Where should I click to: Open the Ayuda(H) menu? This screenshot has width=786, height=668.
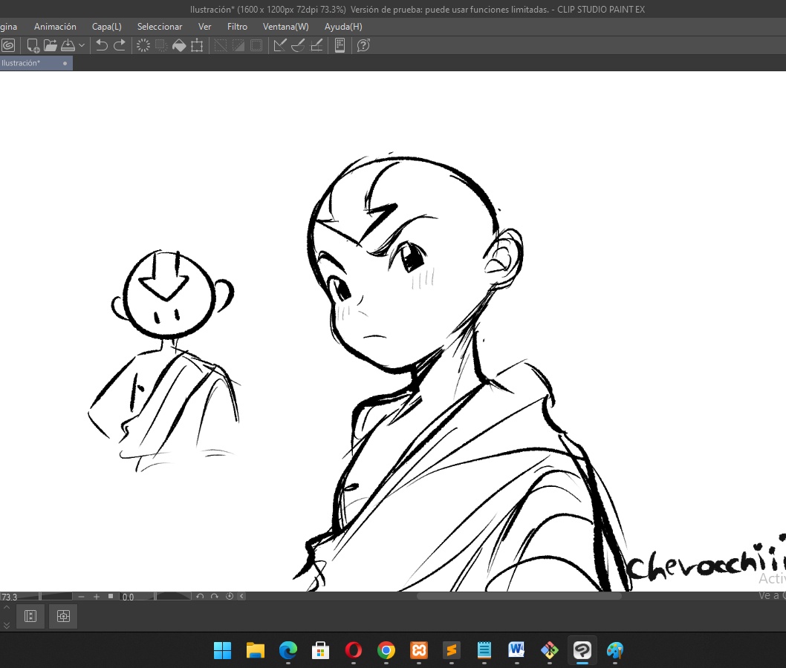coord(343,27)
